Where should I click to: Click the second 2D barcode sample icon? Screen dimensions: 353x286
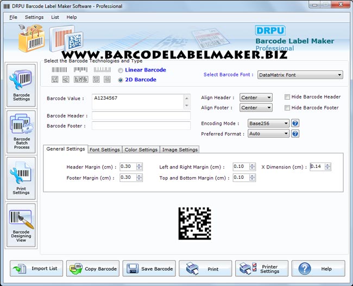click(x=66, y=79)
